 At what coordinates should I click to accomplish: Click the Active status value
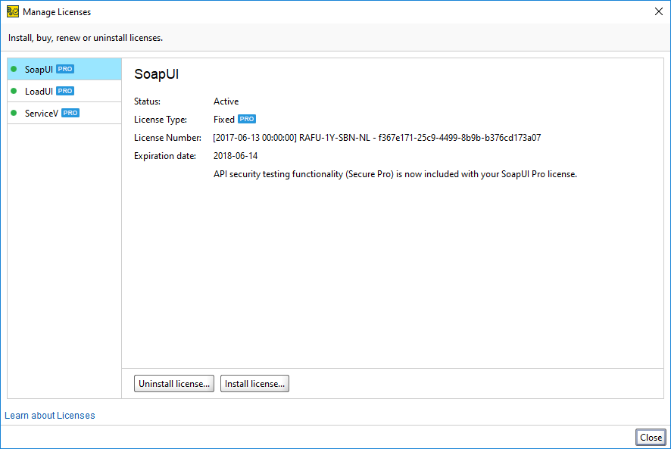226,101
